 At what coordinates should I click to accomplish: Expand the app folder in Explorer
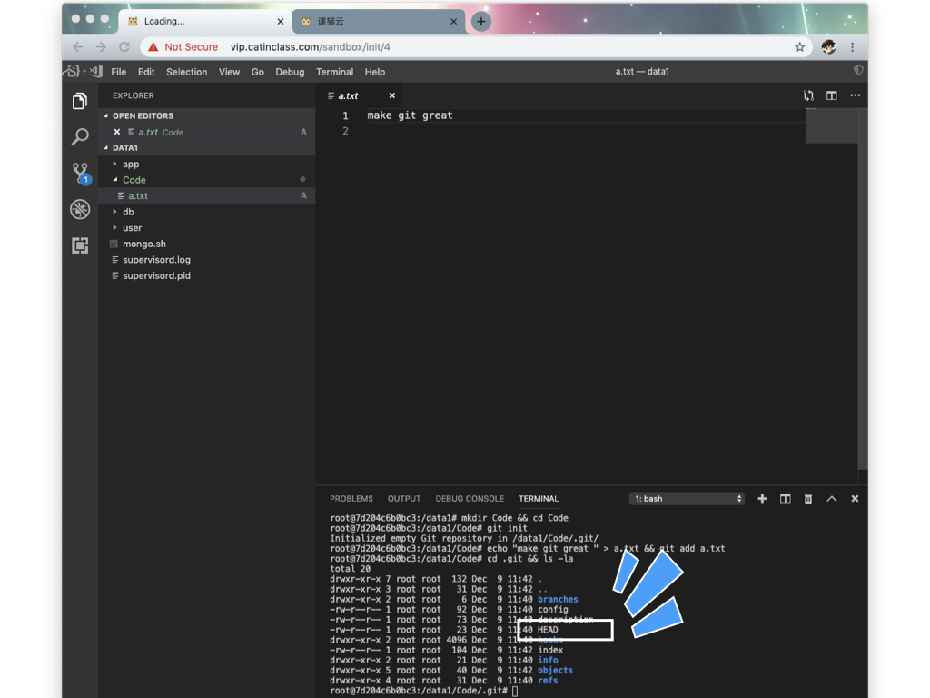(x=131, y=165)
